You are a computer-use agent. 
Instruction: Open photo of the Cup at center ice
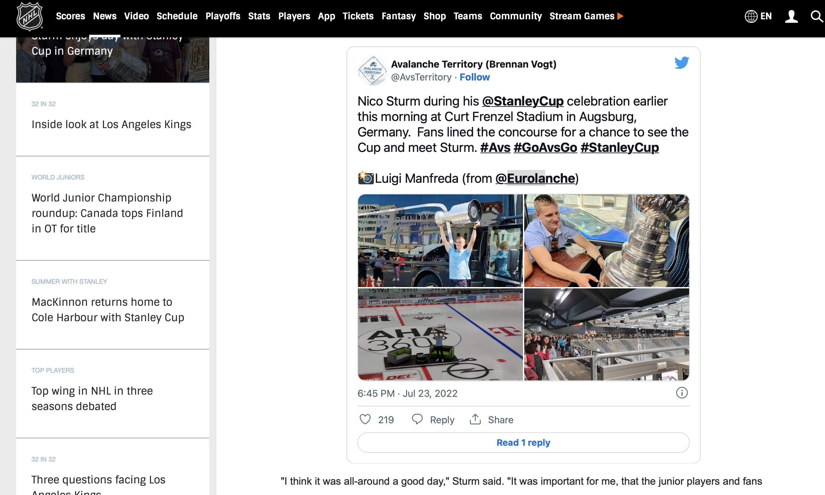440,334
